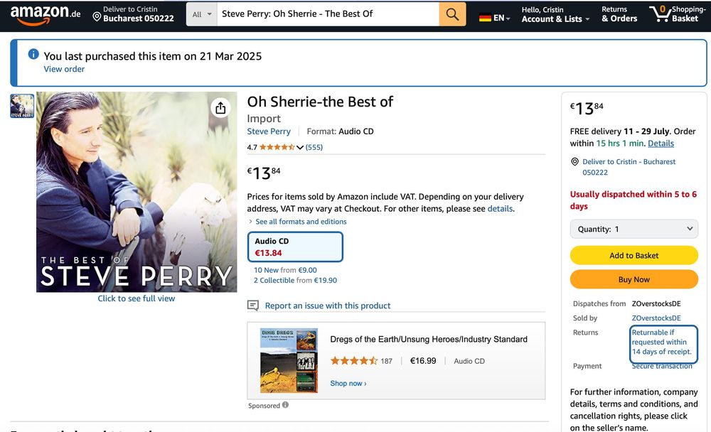
Task: Click the delivery location pin icon in header
Action: coord(97,15)
